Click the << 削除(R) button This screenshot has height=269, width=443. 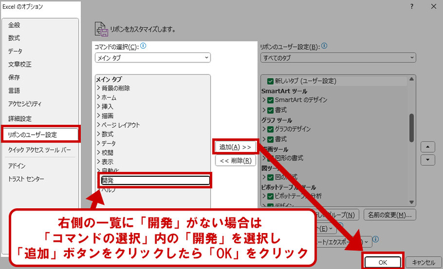click(235, 161)
